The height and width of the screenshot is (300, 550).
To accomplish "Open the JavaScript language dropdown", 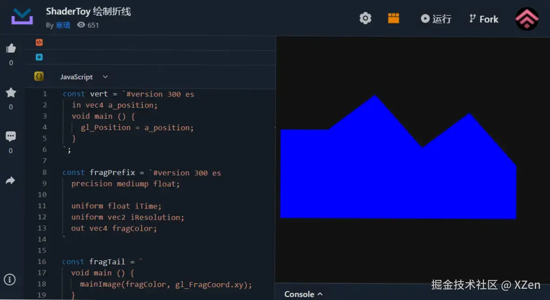I will [x=105, y=77].
